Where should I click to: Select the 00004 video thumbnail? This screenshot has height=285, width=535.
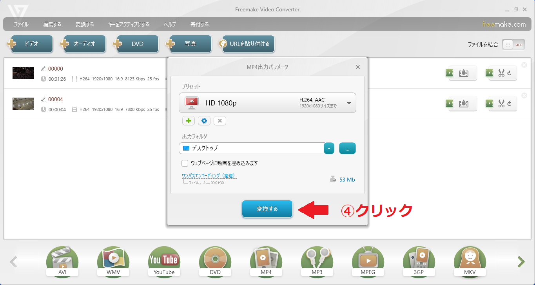pos(23,103)
